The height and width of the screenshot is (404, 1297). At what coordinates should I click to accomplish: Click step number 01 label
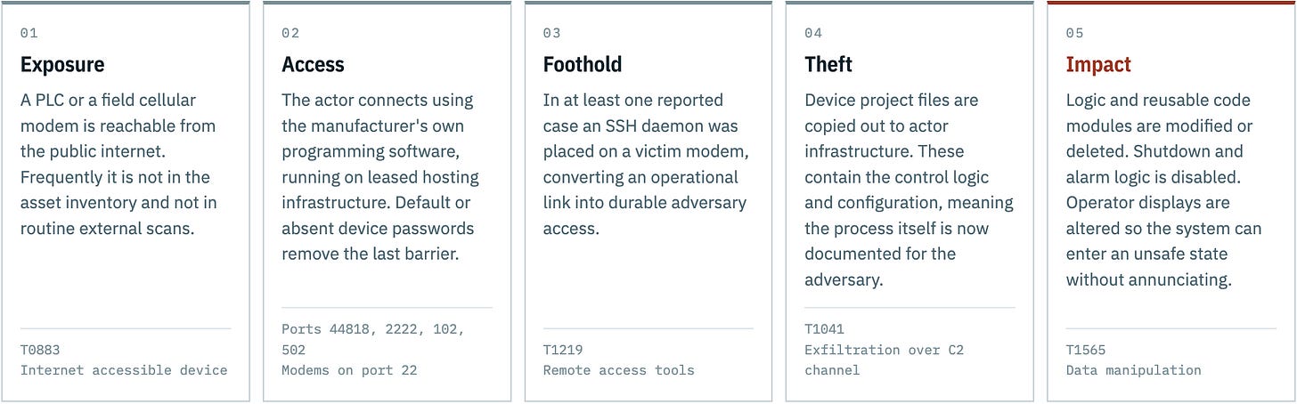29,33
